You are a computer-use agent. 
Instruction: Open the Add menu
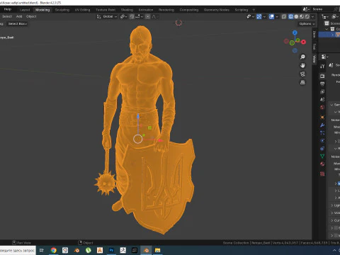(x=19, y=16)
